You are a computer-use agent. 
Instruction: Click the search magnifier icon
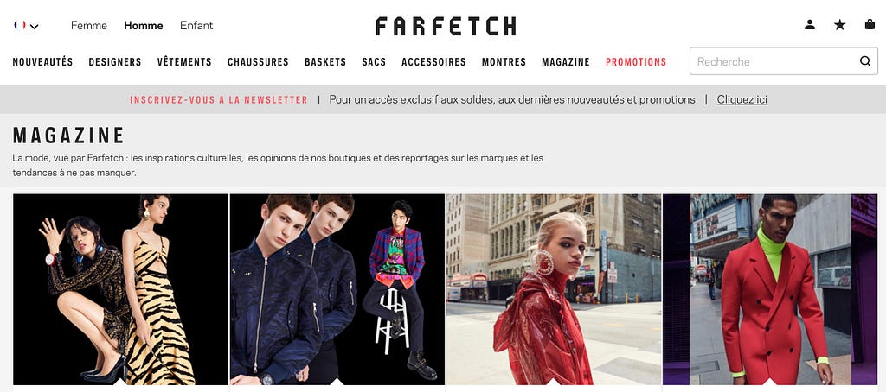[865, 61]
